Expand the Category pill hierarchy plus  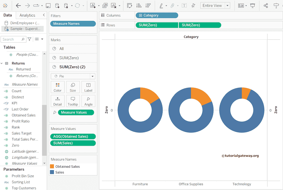tap(140, 15)
